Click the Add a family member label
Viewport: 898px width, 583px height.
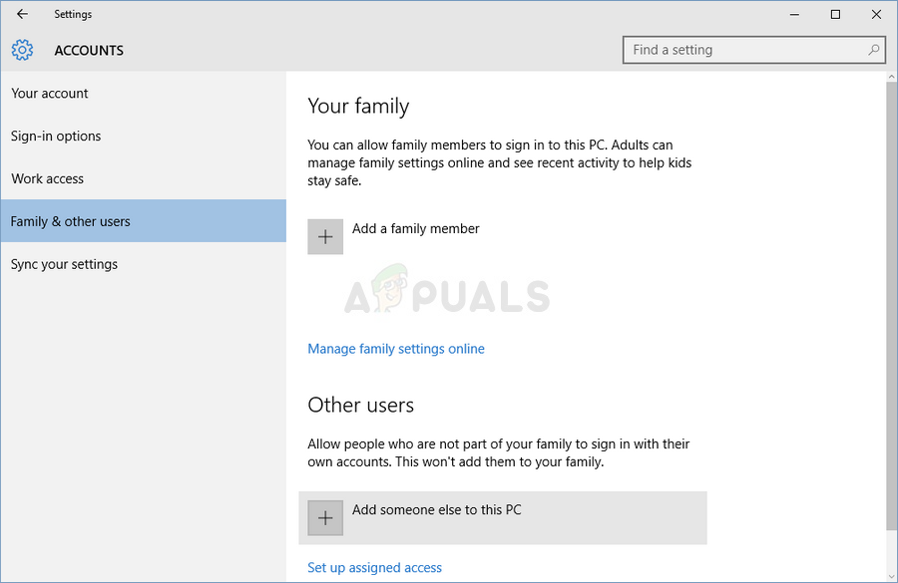pyautogui.click(x=416, y=229)
